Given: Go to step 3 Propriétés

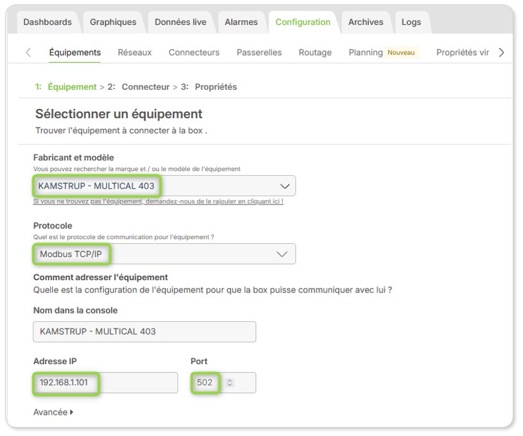Looking at the screenshot, I should [209, 87].
